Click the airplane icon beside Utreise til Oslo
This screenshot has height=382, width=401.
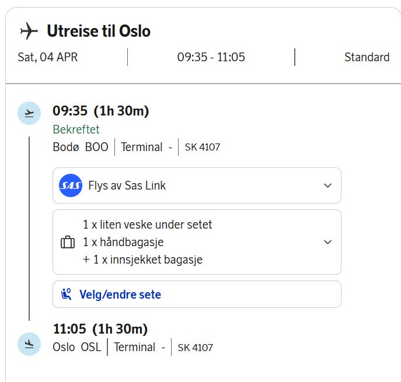[x=29, y=31]
